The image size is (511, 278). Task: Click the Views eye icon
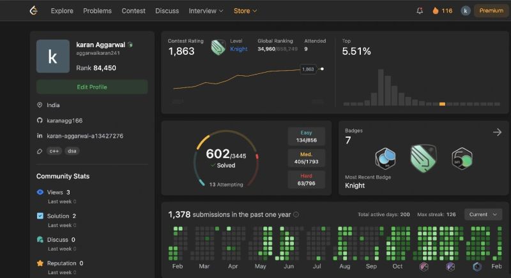pyautogui.click(x=40, y=192)
